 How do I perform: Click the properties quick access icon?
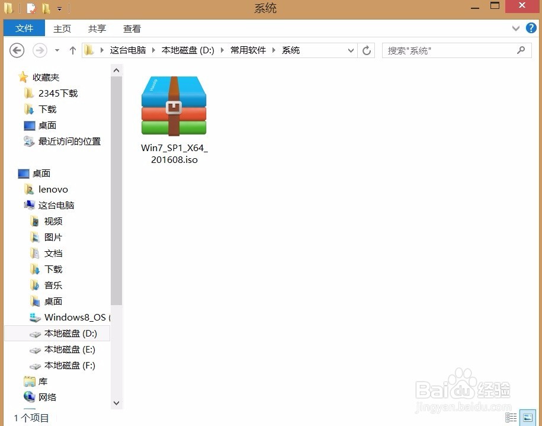(31, 8)
